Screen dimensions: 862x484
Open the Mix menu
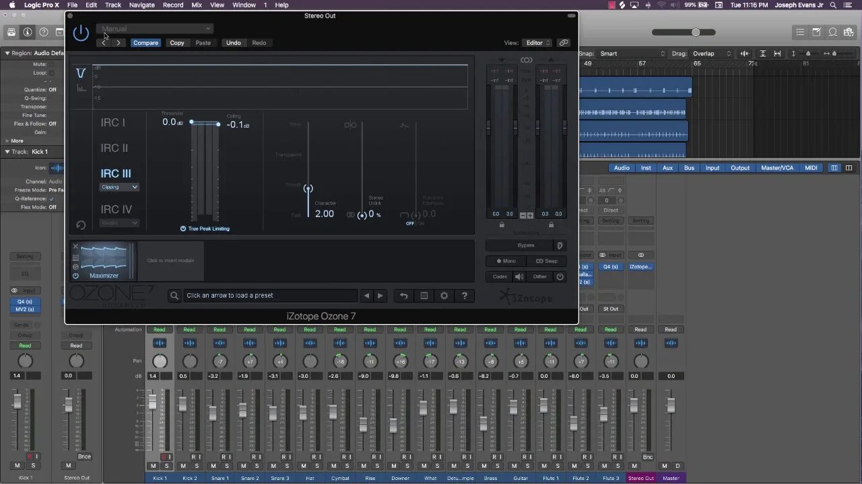pyautogui.click(x=197, y=5)
